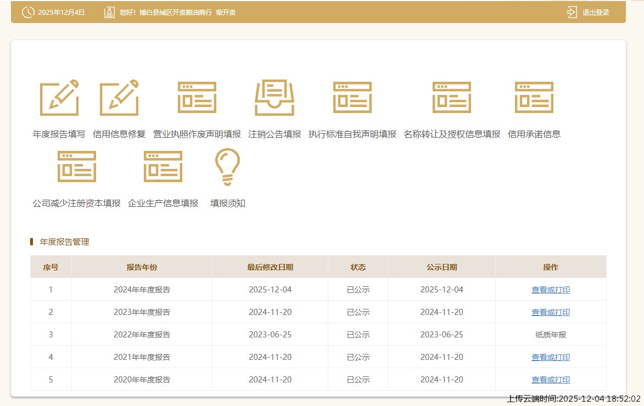View or print the 2024年度报告
The image size is (644, 406).
[551, 290]
